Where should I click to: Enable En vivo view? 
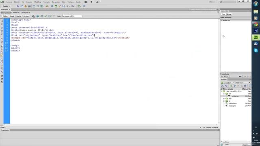pos(26,16)
